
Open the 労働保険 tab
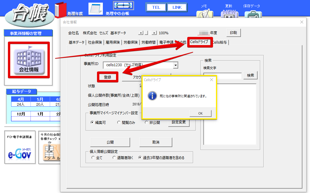click(130, 42)
